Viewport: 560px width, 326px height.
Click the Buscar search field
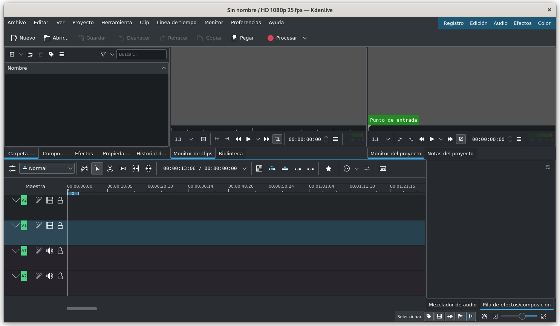[x=141, y=54]
